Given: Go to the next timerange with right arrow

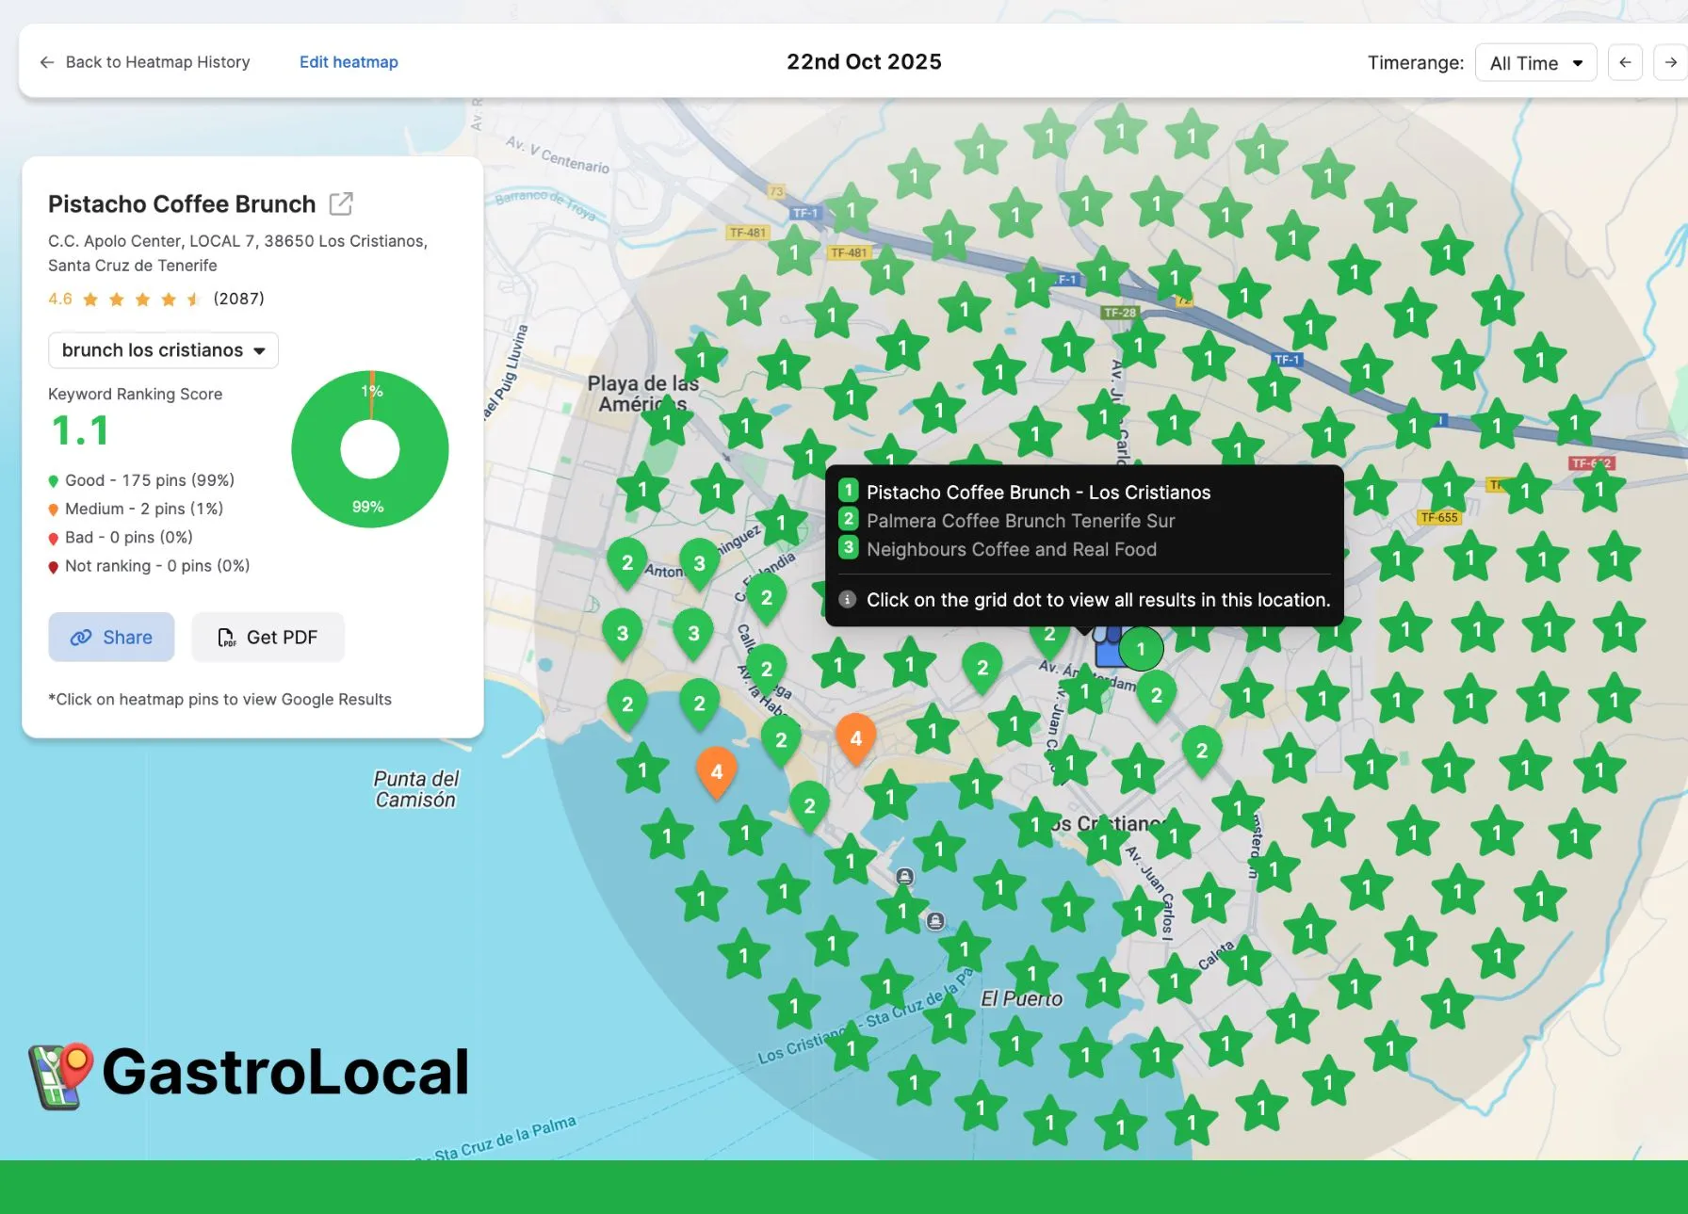Looking at the screenshot, I should [1670, 63].
